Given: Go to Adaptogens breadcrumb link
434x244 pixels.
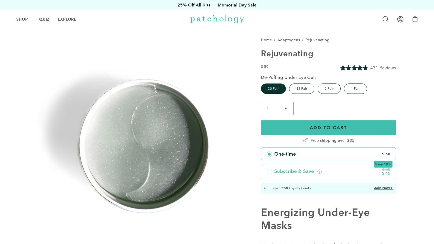Looking at the screenshot, I should tap(289, 40).
